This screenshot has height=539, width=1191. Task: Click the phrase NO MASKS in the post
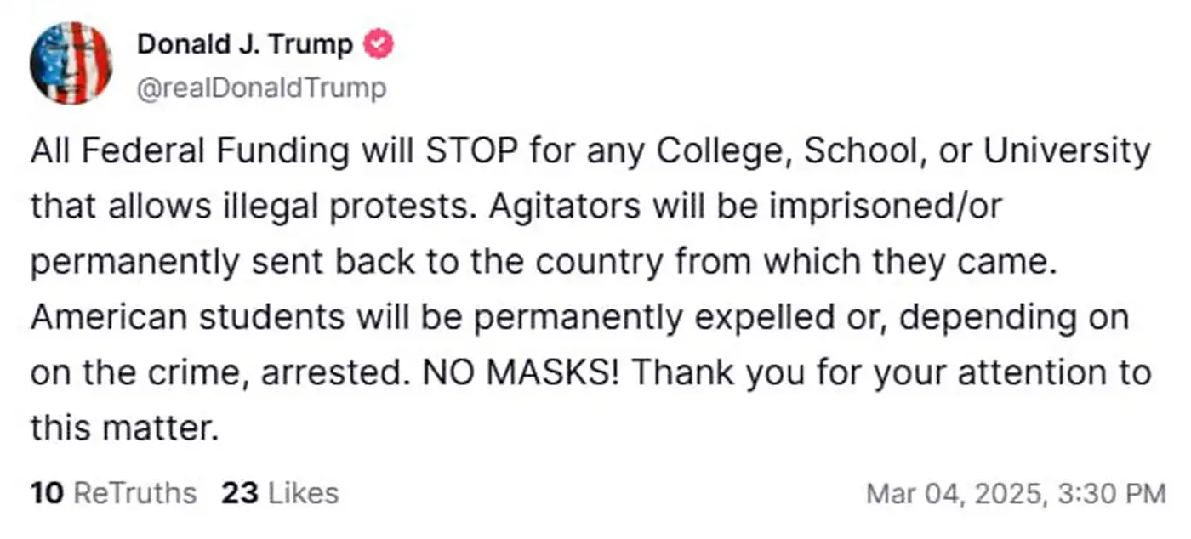tap(516, 372)
